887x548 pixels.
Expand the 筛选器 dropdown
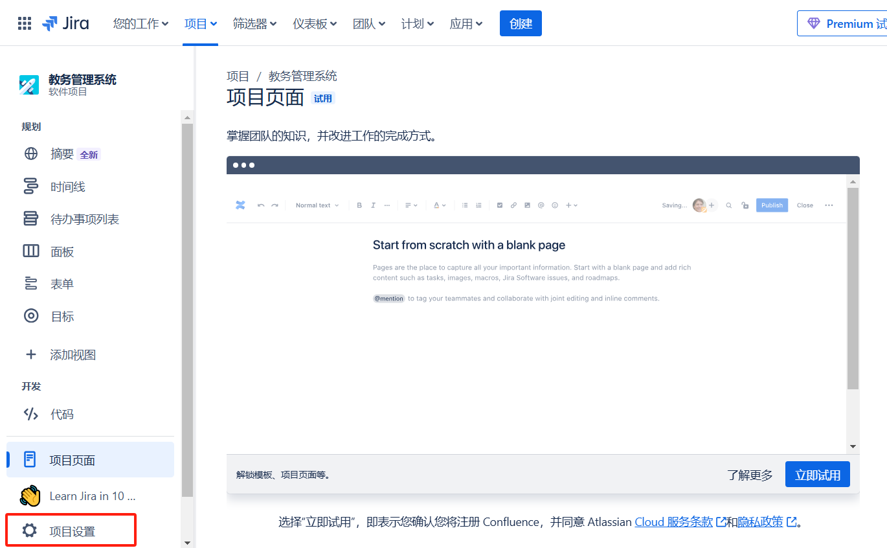[254, 24]
